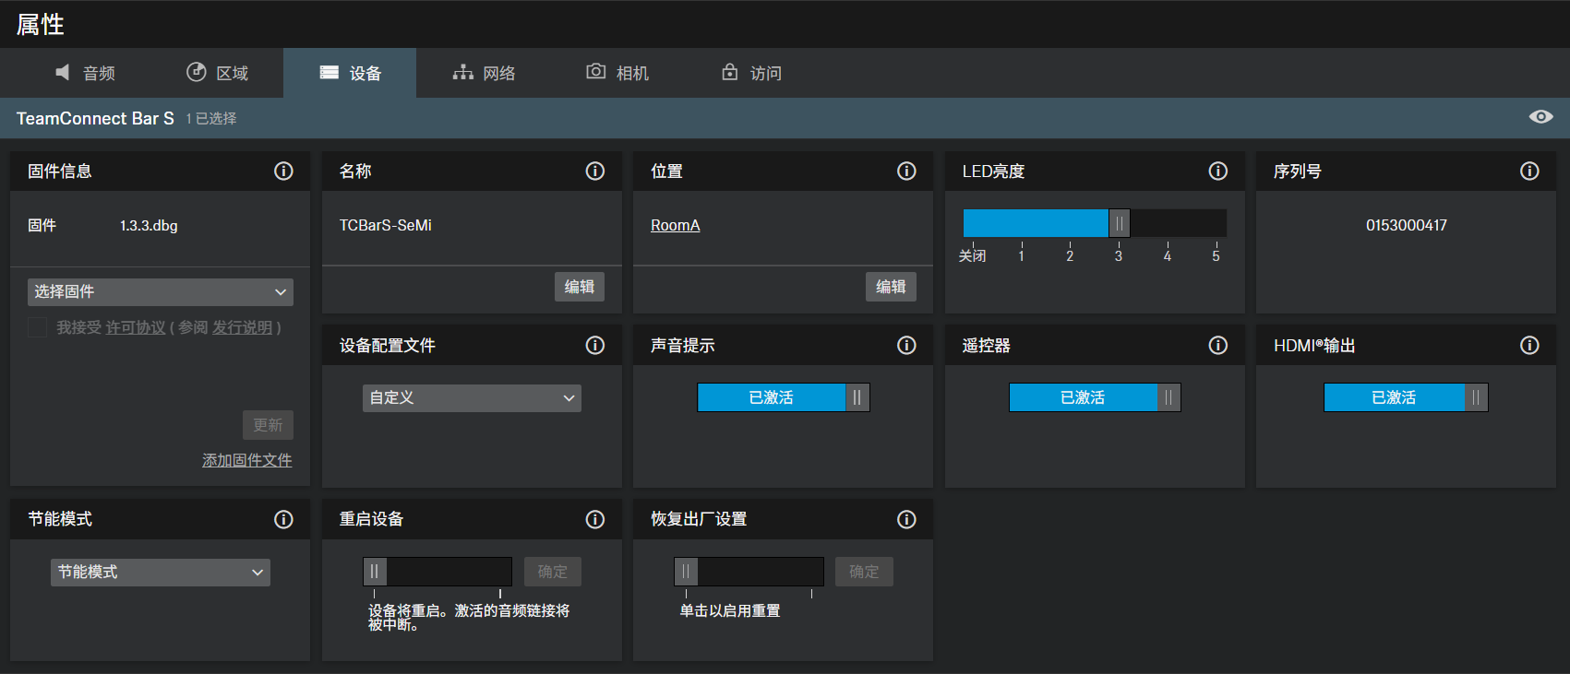The height and width of the screenshot is (674, 1570).
Task: Switch to the 音频 tab
Action: [86, 73]
